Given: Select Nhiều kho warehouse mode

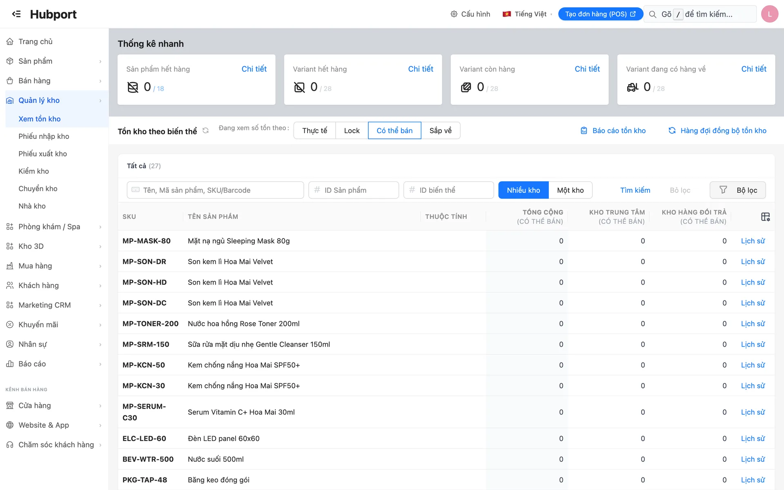Looking at the screenshot, I should pyautogui.click(x=523, y=190).
